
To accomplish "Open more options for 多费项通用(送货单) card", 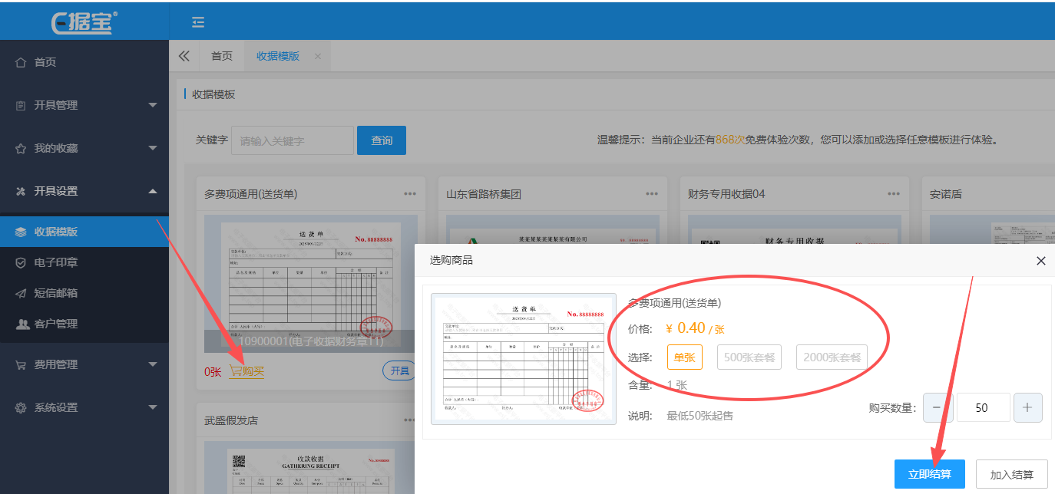I will coord(410,194).
